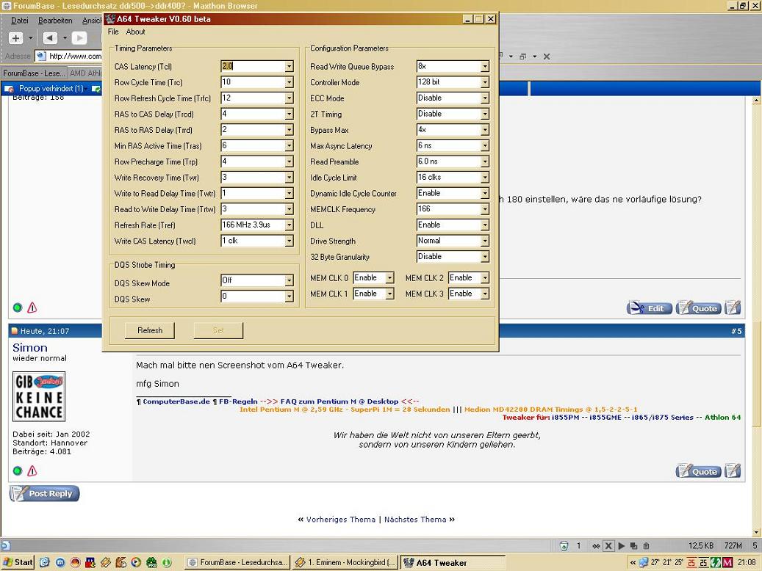Open the Read Write Queue Bypass dropdown
762x571 pixels.
(x=484, y=67)
